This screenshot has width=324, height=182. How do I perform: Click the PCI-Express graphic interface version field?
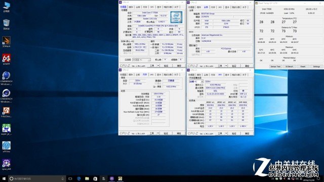[x=226, y=49]
